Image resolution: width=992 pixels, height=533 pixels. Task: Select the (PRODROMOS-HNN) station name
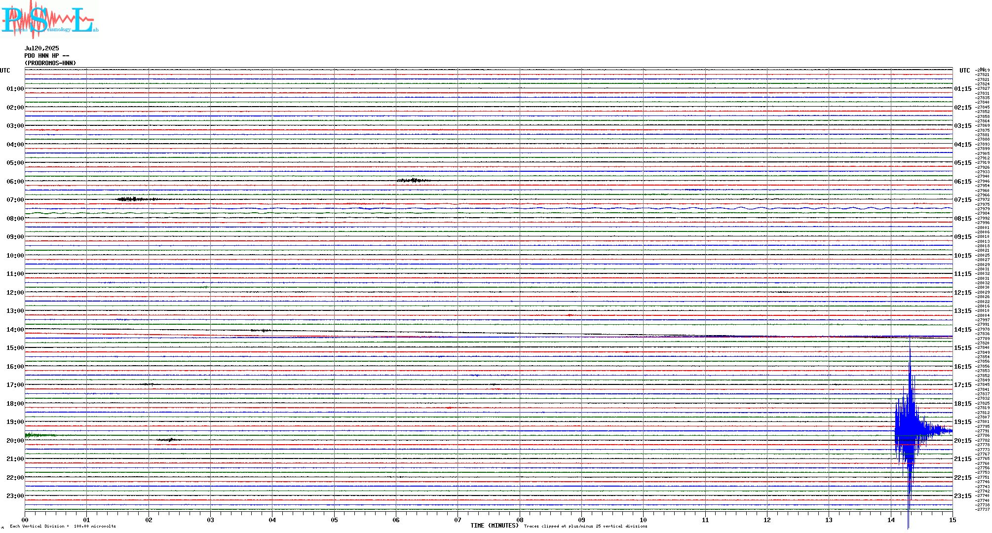click(x=50, y=63)
